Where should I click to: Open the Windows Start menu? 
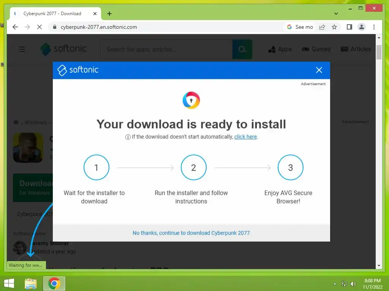click(x=9, y=283)
